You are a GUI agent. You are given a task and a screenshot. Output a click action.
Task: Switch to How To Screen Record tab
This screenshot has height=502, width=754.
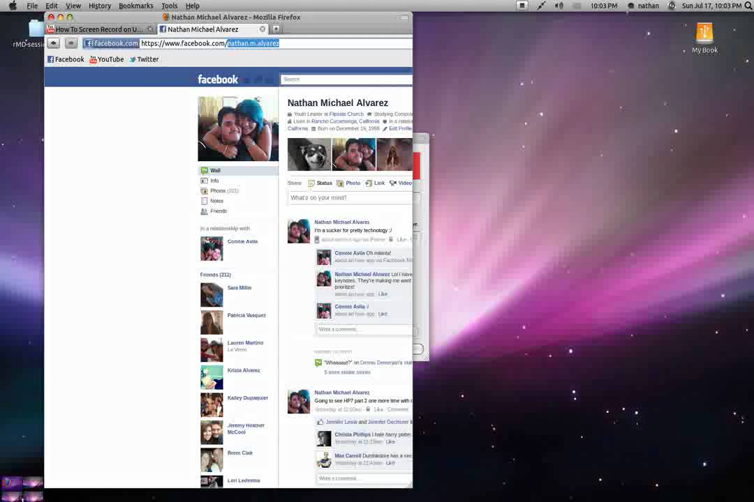pyautogui.click(x=99, y=29)
